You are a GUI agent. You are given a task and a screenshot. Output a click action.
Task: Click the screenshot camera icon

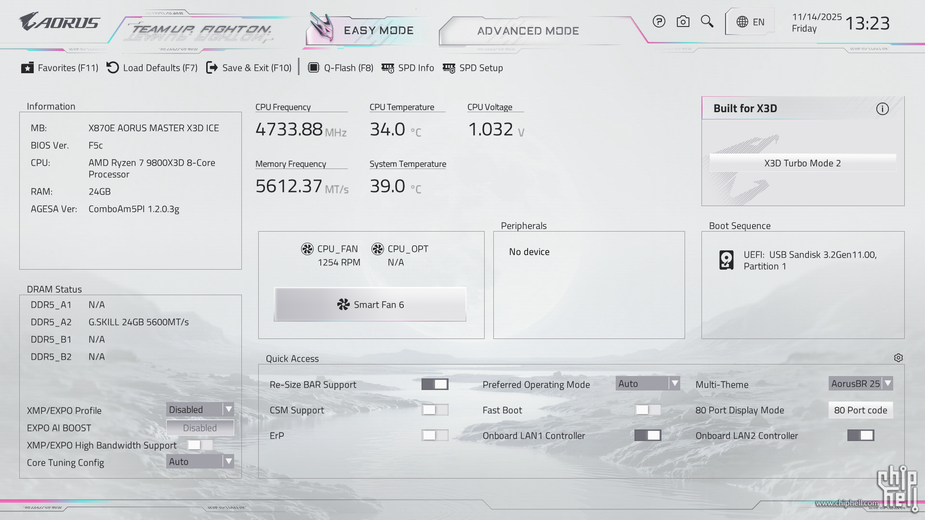(x=683, y=22)
